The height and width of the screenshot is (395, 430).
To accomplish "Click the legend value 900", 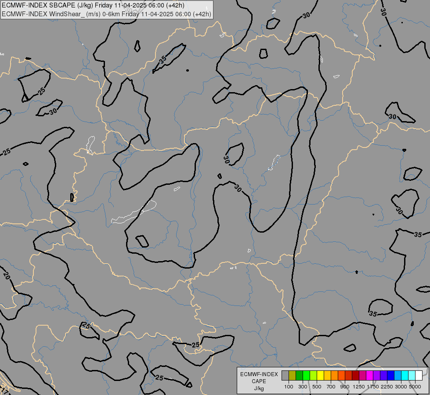I will 345,387.
